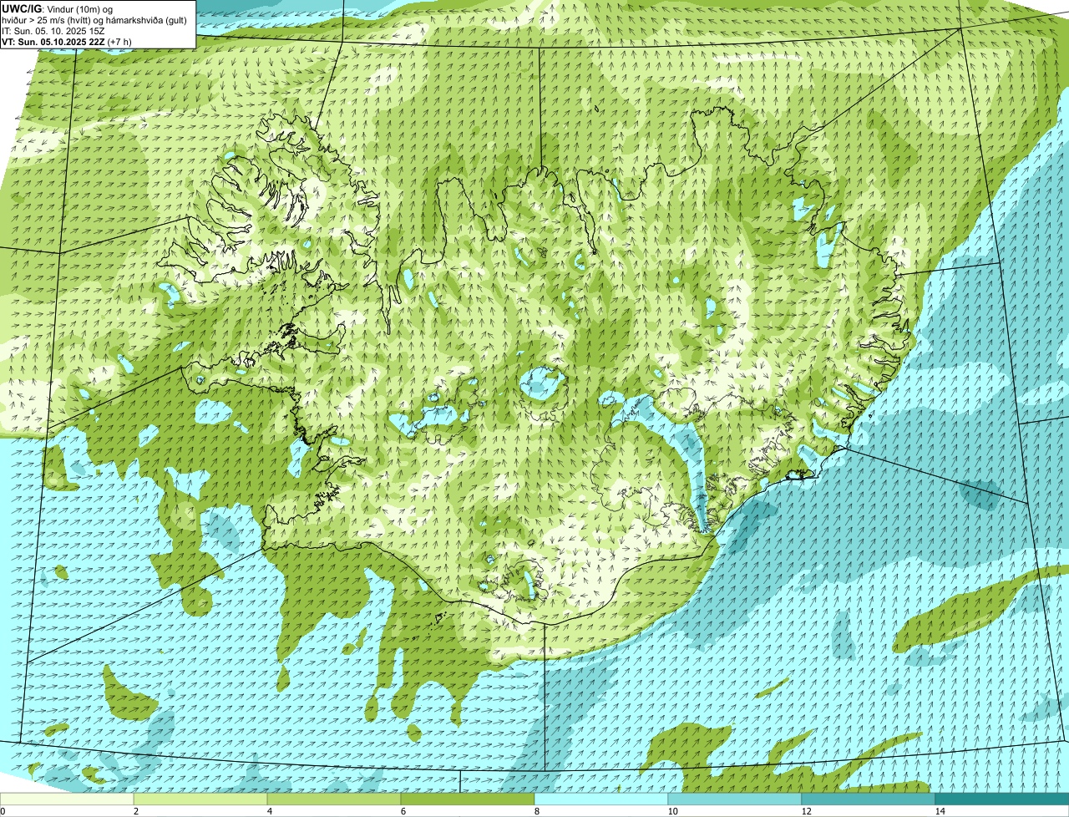Click the "IT: Sun. 05. 10. 2025 15Z" line
1069x817 pixels.
53,30
